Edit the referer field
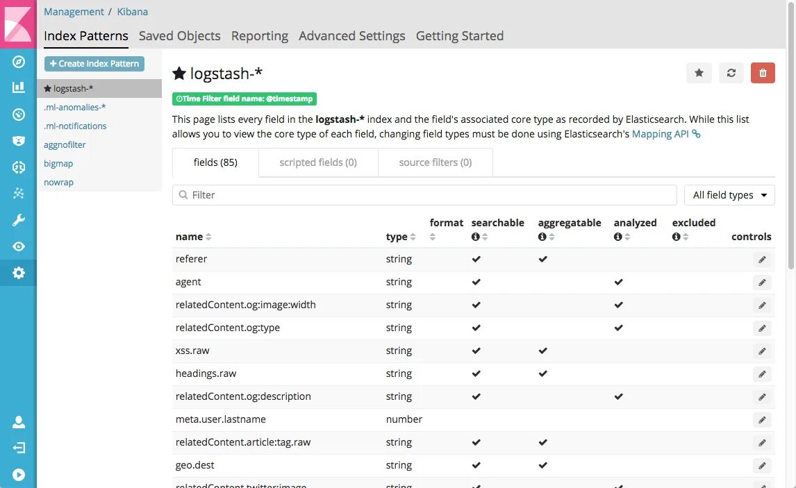 tap(762, 260)
